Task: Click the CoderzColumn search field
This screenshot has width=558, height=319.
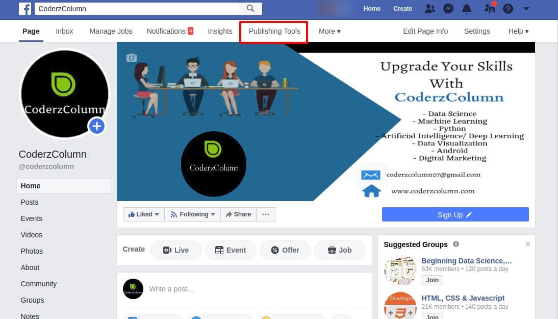Action: 137,9
